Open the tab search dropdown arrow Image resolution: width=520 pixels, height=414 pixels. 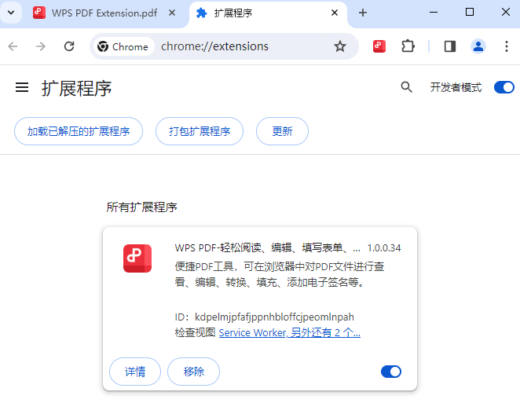click(11, 13)
